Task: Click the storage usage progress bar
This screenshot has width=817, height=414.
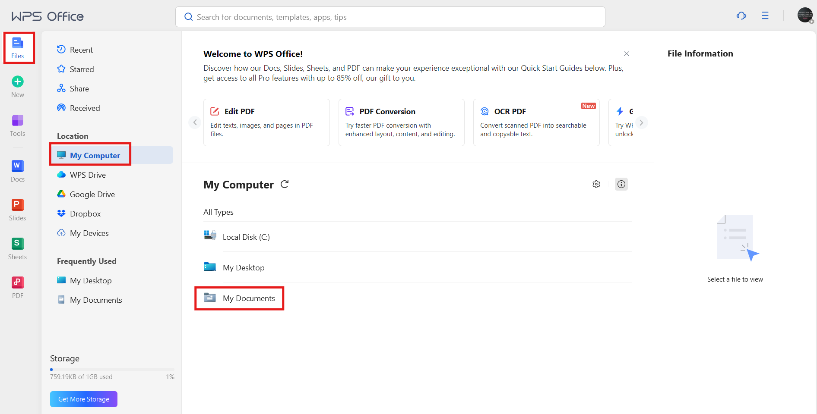Action: pos(112,369)
